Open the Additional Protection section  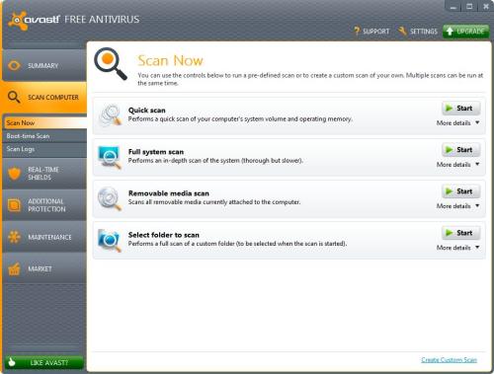pos(44,205)
